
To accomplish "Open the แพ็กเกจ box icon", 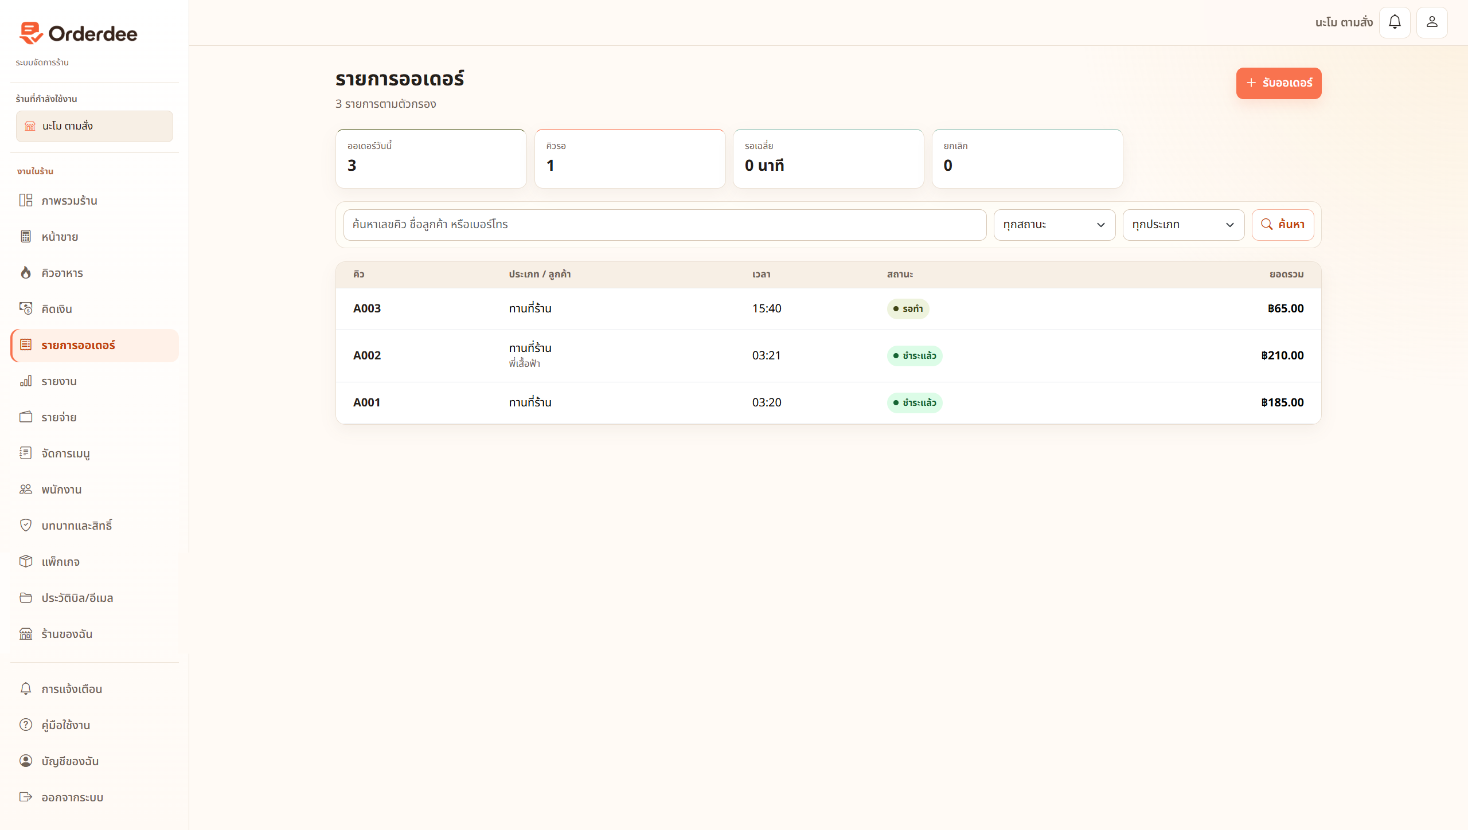I will click(x=26, y=561).
